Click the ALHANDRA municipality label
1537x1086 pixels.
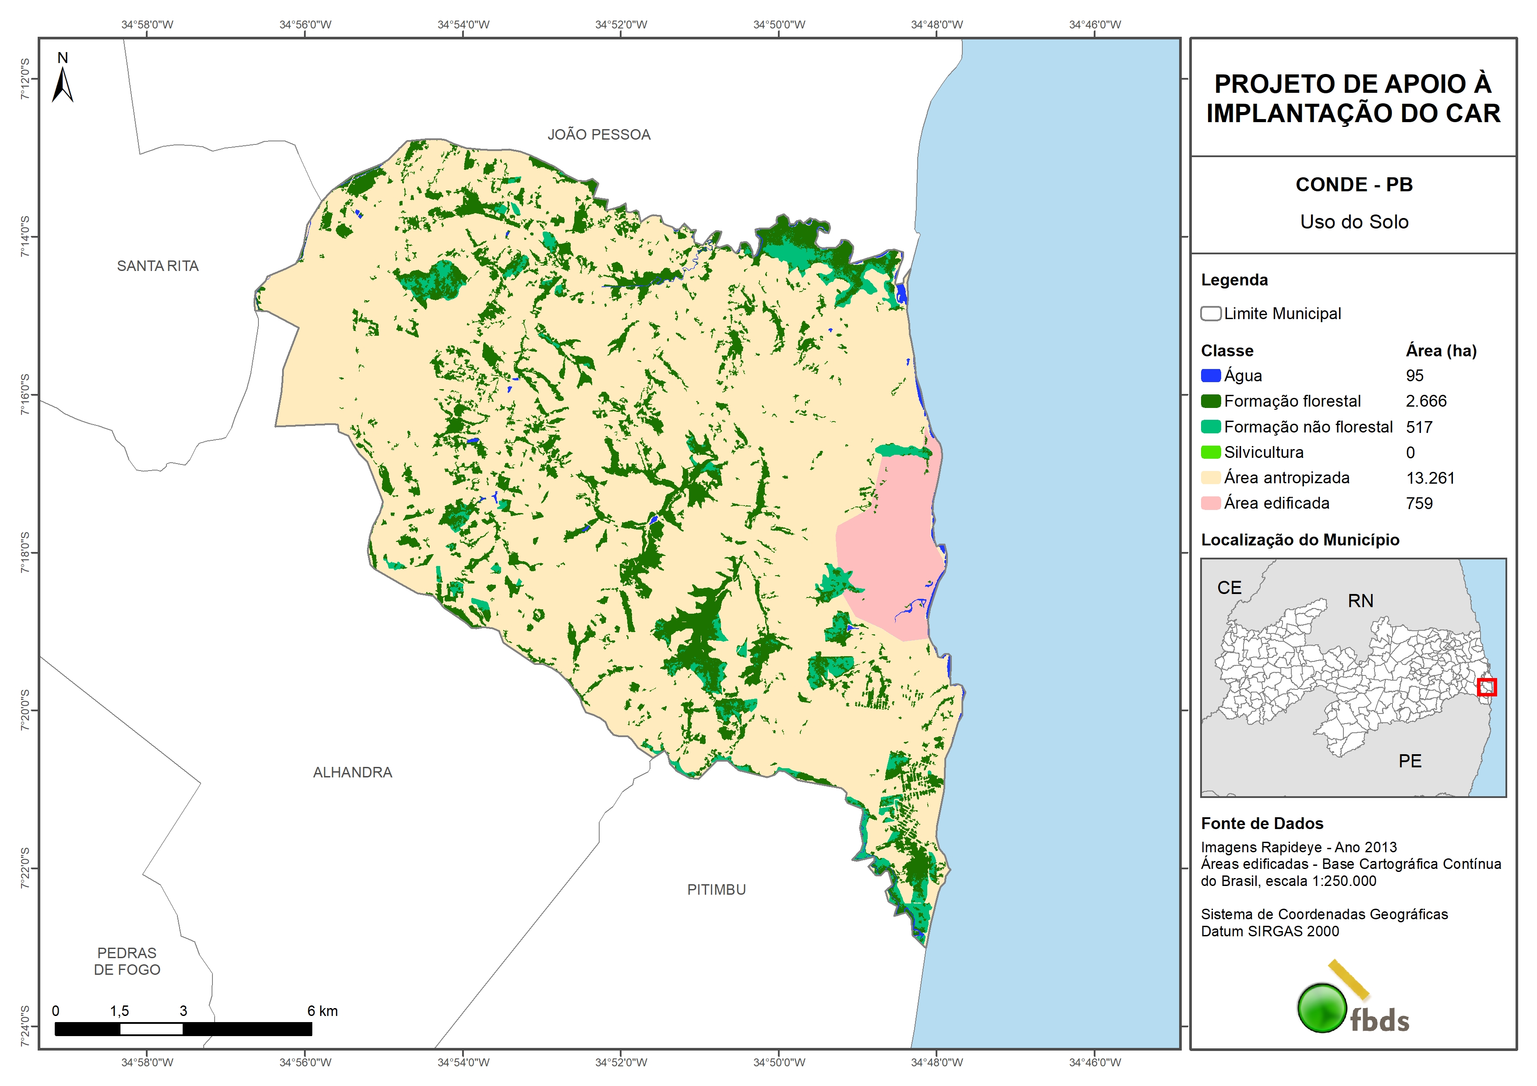click(x=352, y=772)
